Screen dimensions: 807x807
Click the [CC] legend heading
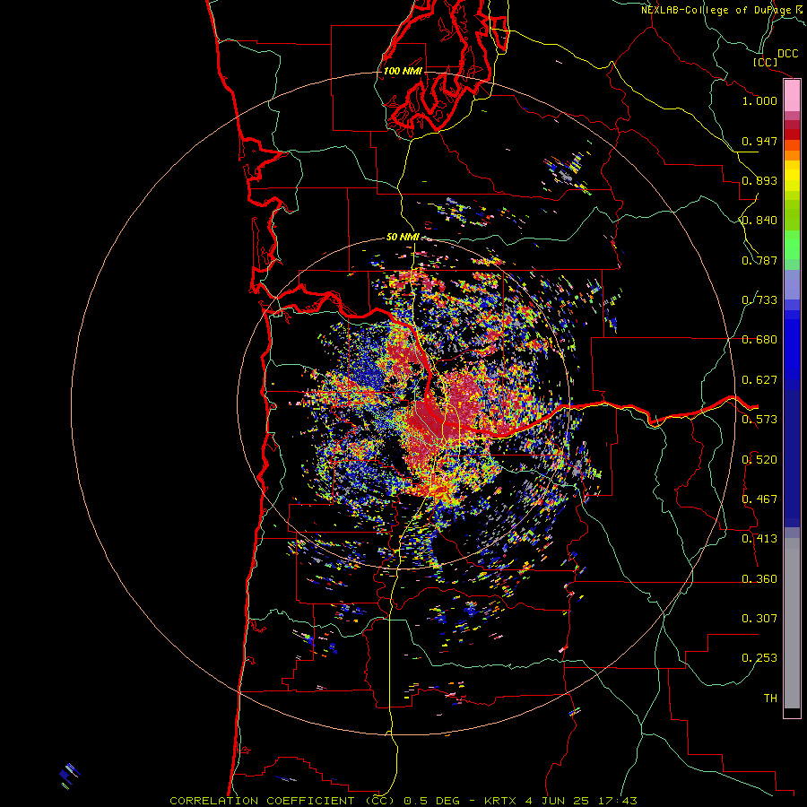(x=765, y=62)
